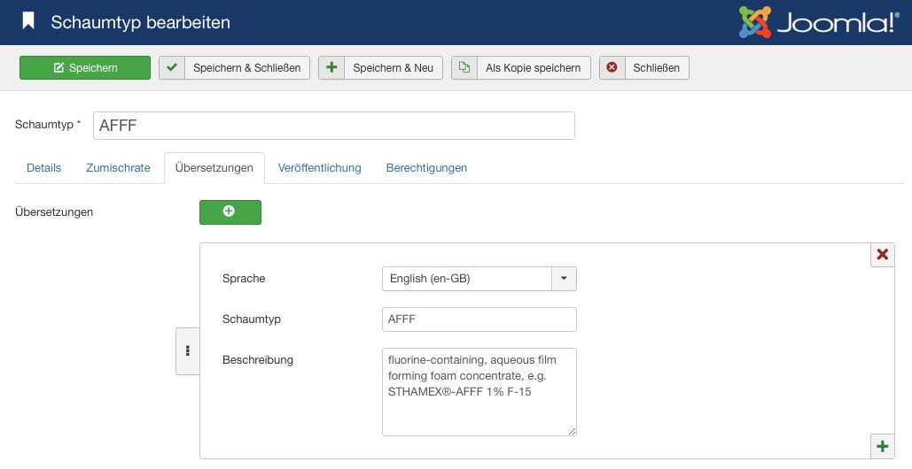The height and width of the screenshot is (469, 912).
Task: Focus the Schaumtyp title field containing AFFF
Action: 334,126
